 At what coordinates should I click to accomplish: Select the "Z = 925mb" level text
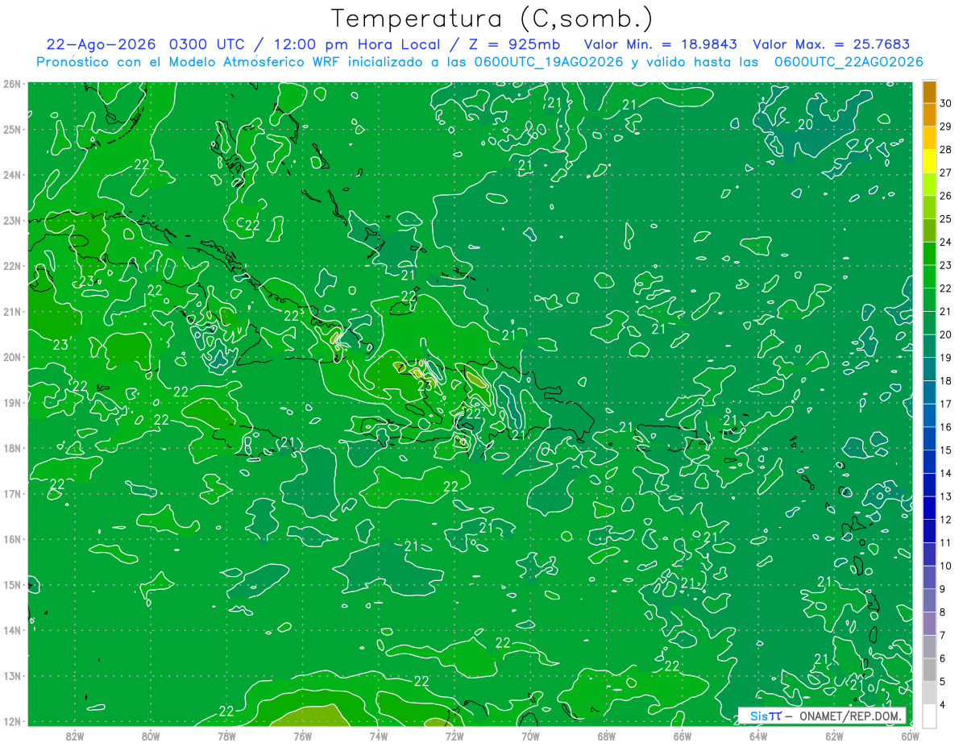[x=513, y=44]
